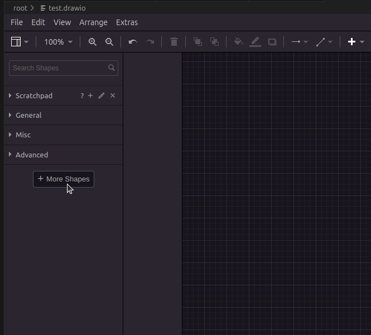Add selection to Scratchpad with plus icon

pyautogui.click(x=90, y=95)
